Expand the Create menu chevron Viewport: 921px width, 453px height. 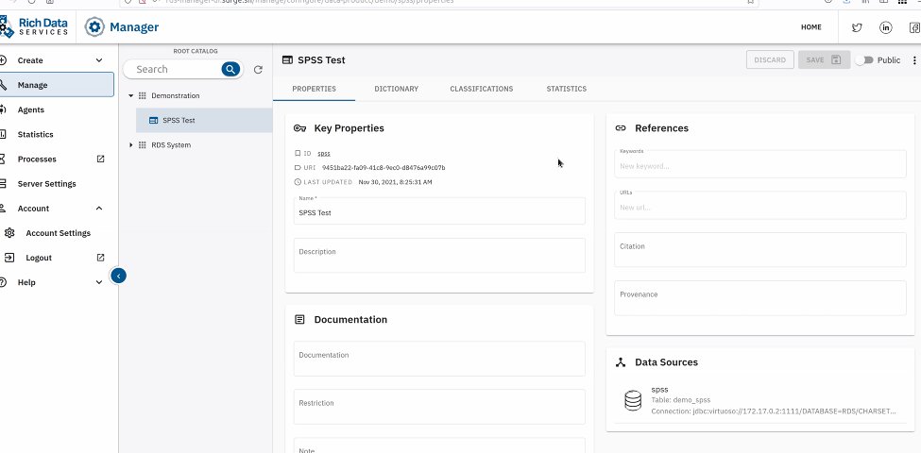[x=98, y=60]
